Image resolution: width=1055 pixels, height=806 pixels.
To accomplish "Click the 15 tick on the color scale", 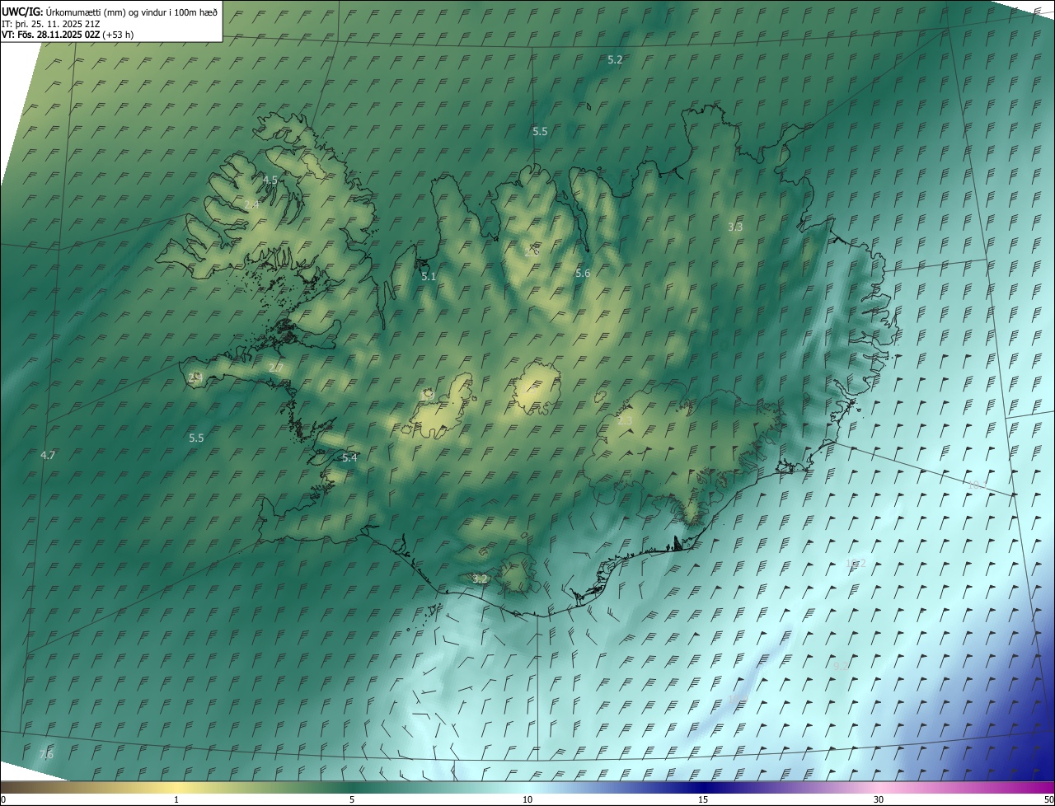I will [703, 799].
